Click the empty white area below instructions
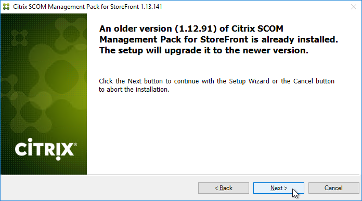The width and height of the screenshot is (362, 201). (x=223, y=133)
